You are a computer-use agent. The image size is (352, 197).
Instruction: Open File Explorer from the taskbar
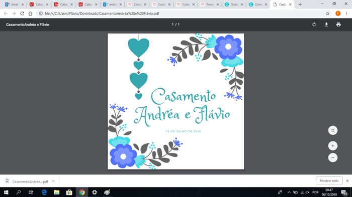click(56, 192)
